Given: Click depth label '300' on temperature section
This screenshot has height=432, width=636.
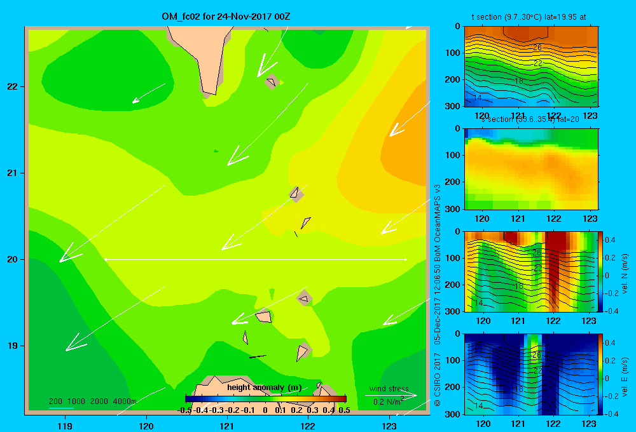Looking at the screenshot, I should pyautogui.click(x=453, y=106).
